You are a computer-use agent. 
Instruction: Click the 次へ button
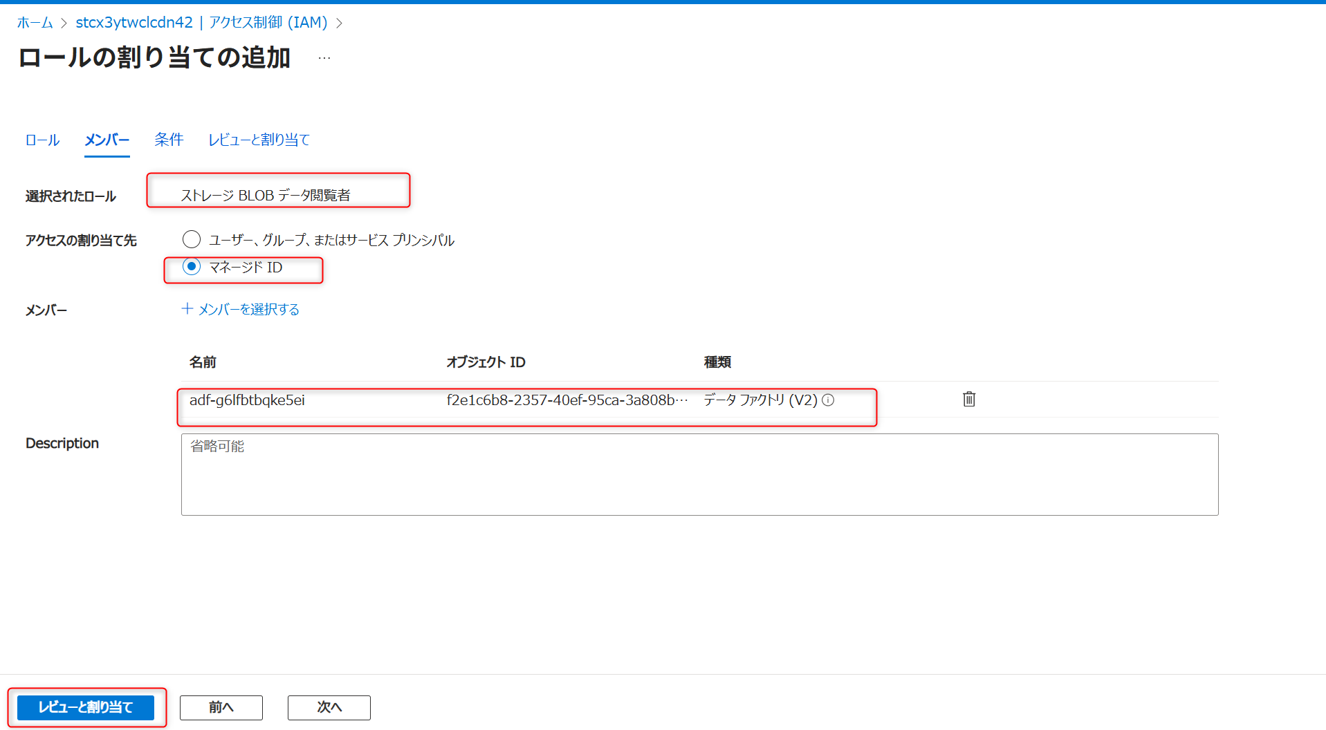tap(329, 707)
